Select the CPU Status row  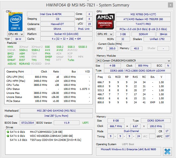(48, 89)
